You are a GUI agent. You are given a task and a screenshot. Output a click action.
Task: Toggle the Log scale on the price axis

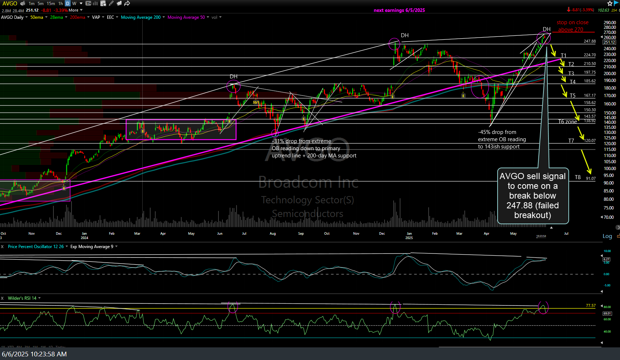click(607, 236)
